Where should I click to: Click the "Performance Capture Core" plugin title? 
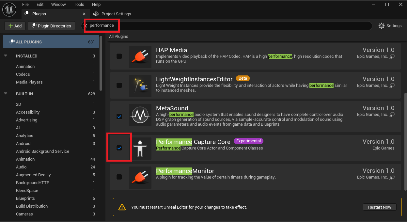pyautogui.click(x=193, y=142)
